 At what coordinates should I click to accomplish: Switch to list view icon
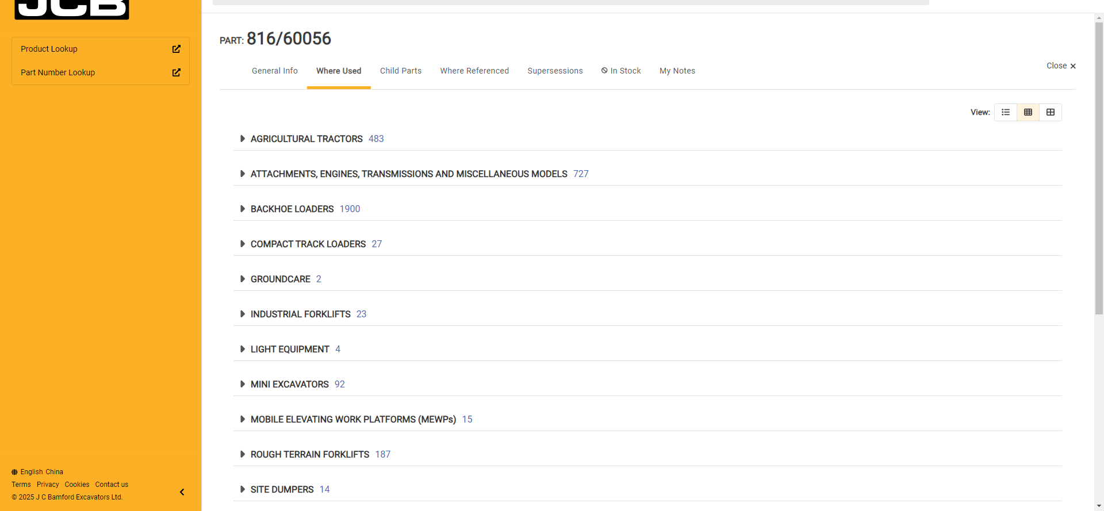tap(1006, 112)
